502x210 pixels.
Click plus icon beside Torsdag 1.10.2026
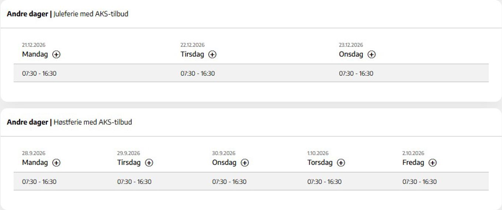click(341, 163)
